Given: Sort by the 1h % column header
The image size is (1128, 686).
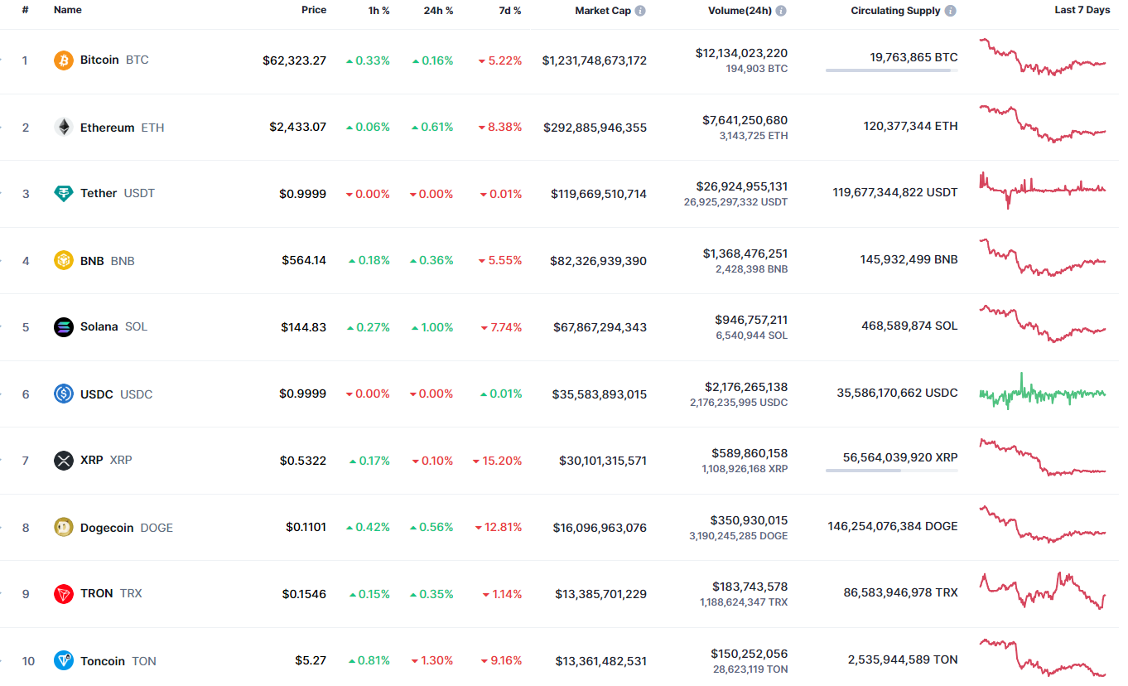Looking at the screenshot, I should click(x=379, y=11).
